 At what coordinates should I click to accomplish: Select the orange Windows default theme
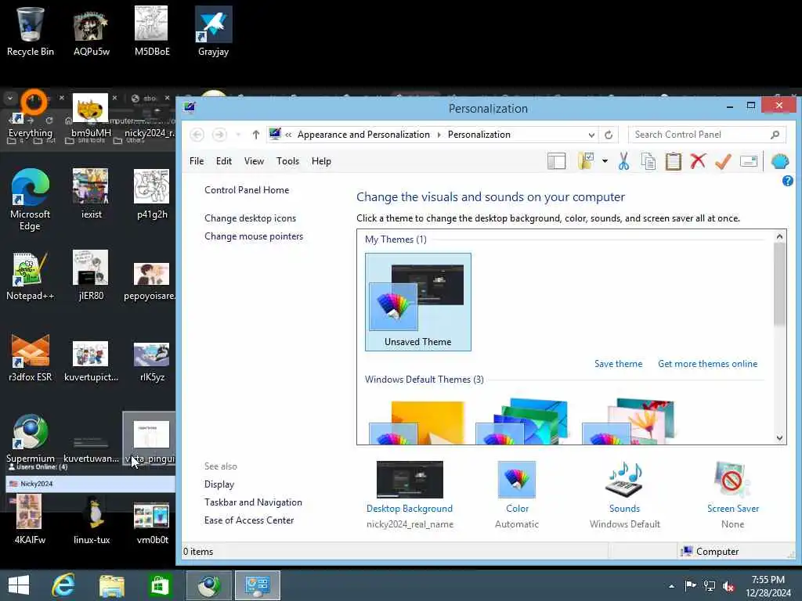(x=417, y=422)
